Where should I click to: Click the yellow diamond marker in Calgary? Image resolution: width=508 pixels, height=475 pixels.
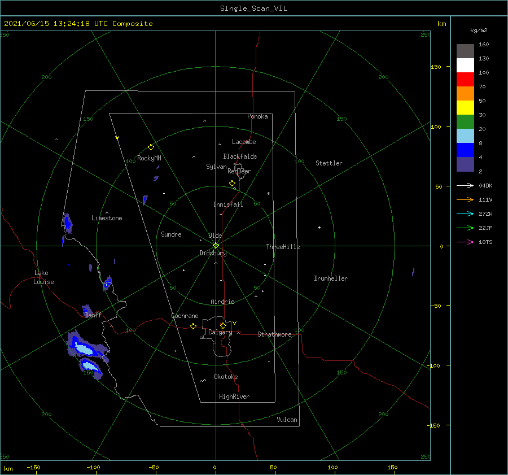tap(223, 325)
